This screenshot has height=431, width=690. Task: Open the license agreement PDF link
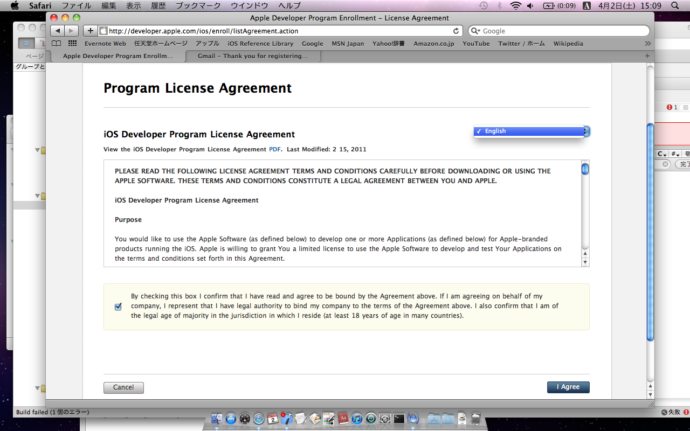tap(275, 149)
